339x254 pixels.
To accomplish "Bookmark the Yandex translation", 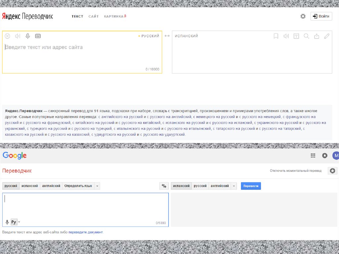I will tap(276, 36).
